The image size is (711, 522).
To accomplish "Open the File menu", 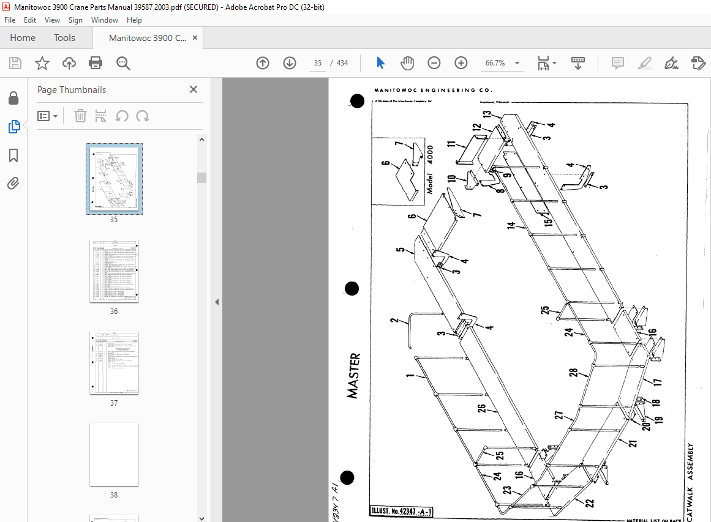I will tap(10, 20).
